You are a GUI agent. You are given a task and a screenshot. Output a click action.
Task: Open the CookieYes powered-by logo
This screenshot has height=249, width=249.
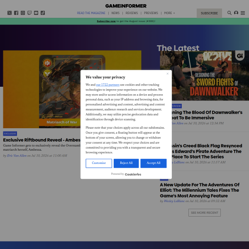[133, 174]
